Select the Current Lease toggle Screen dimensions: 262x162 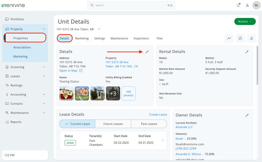click(x=77, y=124)
